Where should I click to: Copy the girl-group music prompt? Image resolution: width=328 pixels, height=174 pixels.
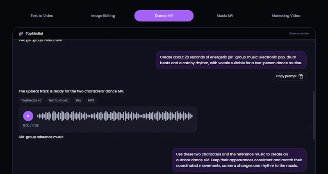pos(289,76)
